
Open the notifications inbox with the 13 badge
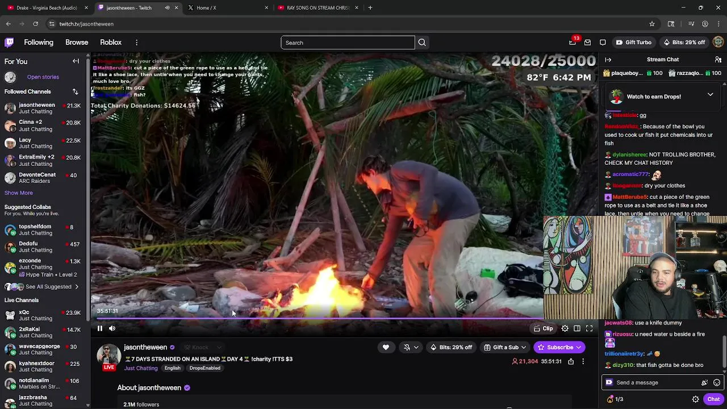coord(573,42)
